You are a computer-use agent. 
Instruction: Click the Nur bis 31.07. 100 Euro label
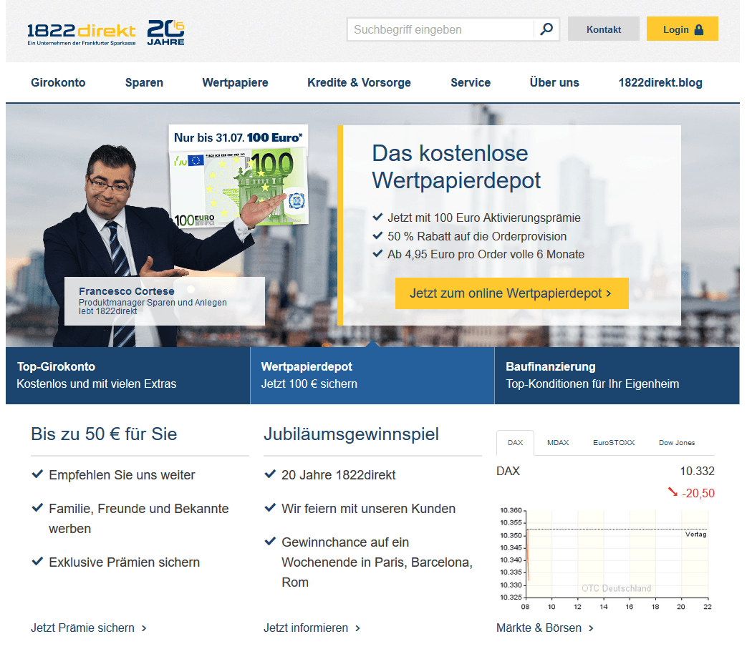coord(238,138)
